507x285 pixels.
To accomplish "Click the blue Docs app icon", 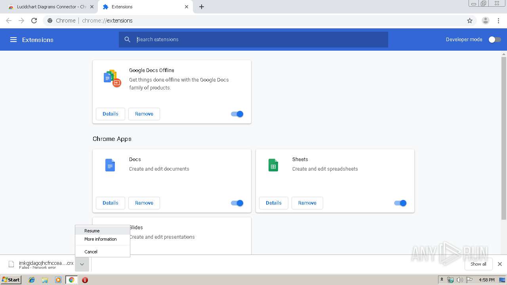I will 110,165.
